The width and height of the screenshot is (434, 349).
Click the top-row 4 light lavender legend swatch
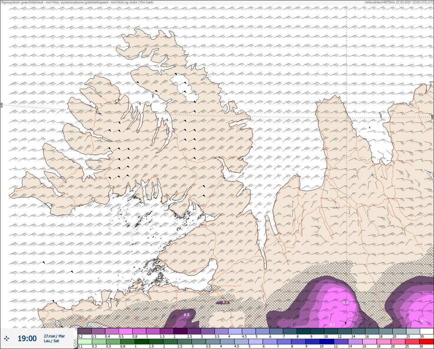click(235, 331)
